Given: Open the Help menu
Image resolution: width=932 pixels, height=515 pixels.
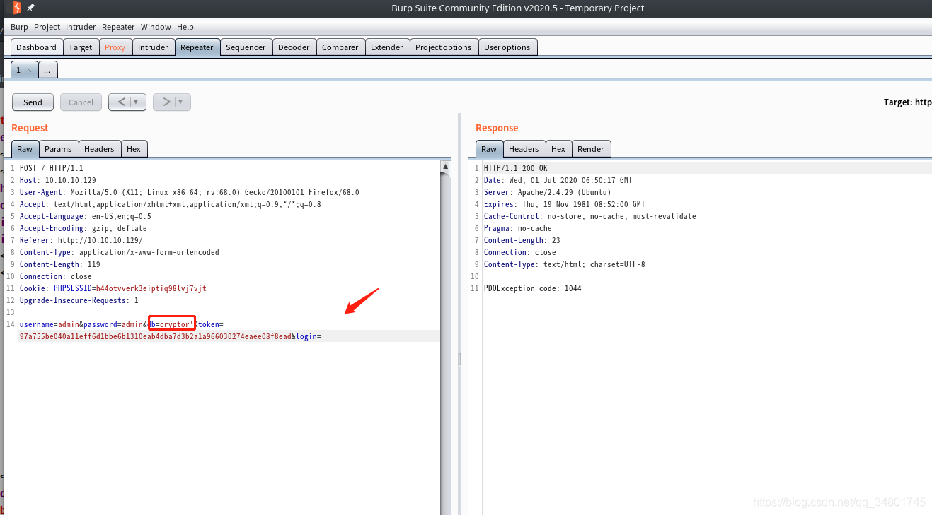Looking at the screenshot, I should pyautogui.click(x=185, y=27).
